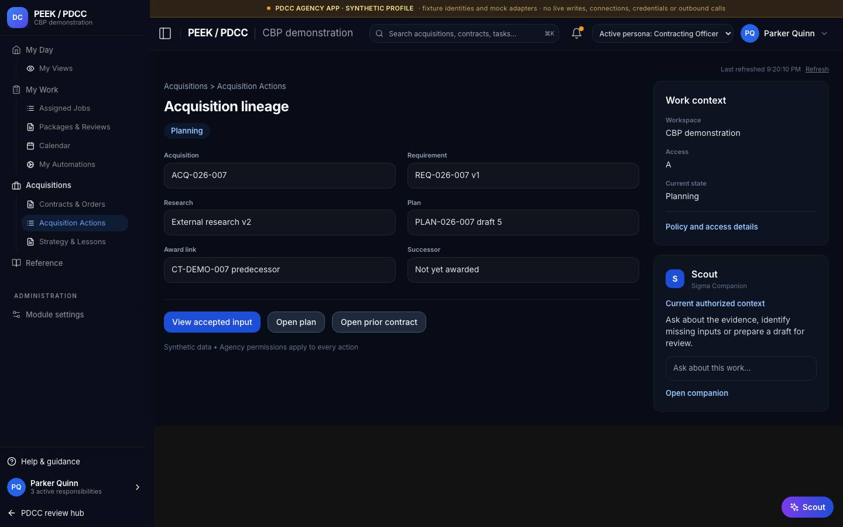This screenshot has height=527, width=843.
Task: Click the My Views eye icon
Action: (30, 69)
